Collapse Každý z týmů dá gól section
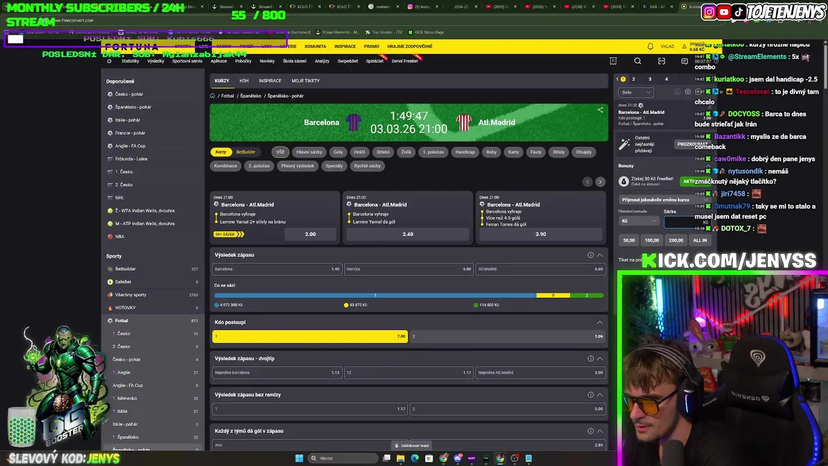This screenshot has height=466, width=828. pyautogui.click(x=600, y=431)
